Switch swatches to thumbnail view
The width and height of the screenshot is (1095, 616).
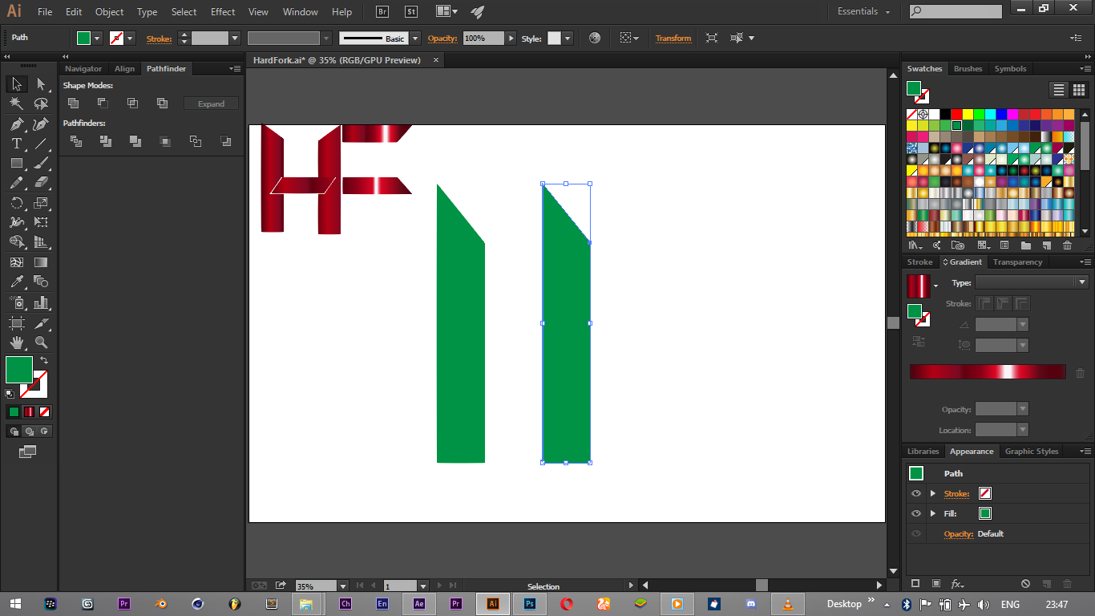tap(1079, 90)
